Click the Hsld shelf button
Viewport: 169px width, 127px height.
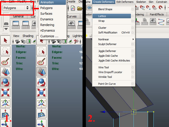coord(15,25)
